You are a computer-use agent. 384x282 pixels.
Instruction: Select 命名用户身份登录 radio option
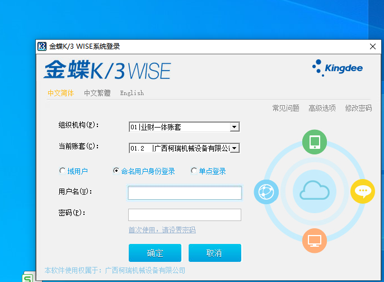tap(116, 171)
